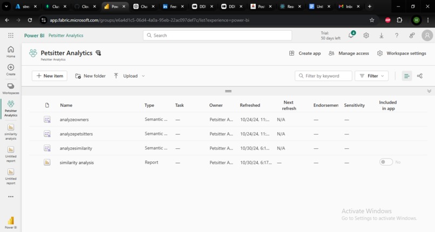
Task: Click the download icon in header
Action: 382,36
